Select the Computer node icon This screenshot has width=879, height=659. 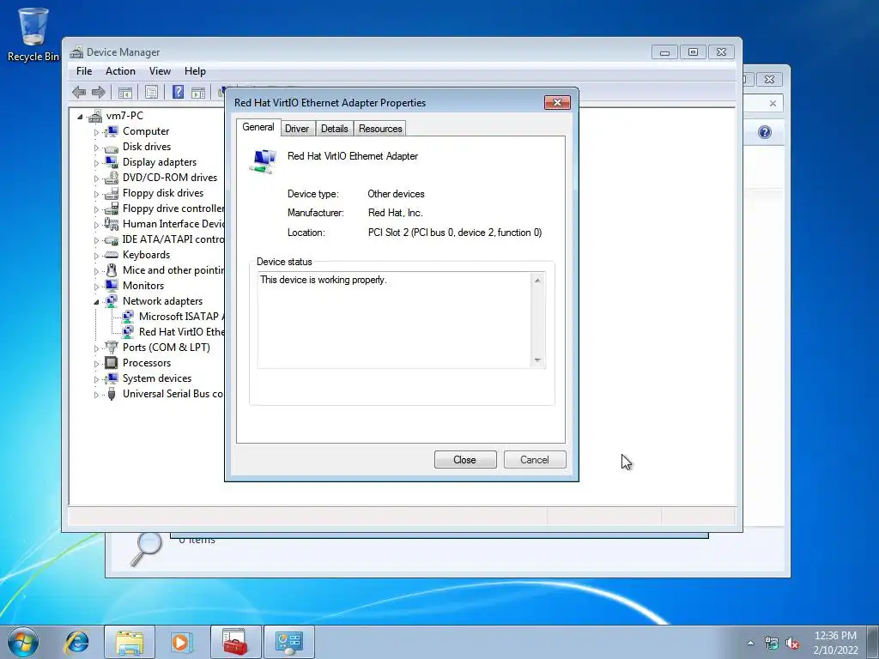[x=112, y=131]
